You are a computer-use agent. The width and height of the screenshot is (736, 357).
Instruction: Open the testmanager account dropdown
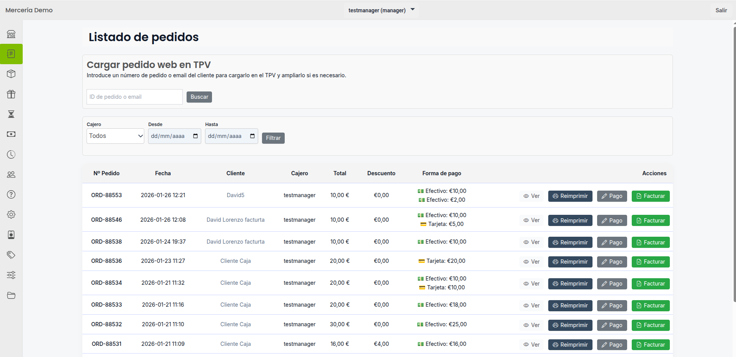[x=381, y=10]
